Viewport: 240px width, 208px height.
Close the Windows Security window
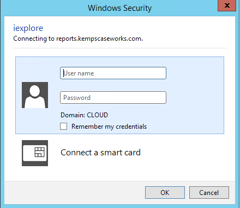pos(227,5)
